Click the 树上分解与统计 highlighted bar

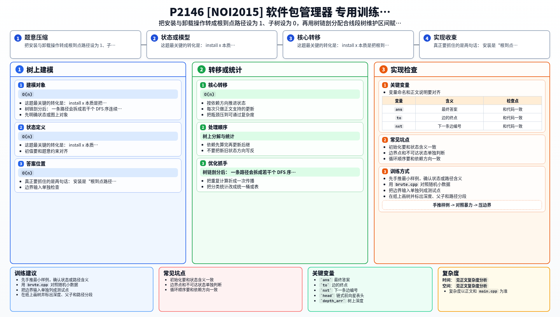pyautogui.click(x=280, y=136)
